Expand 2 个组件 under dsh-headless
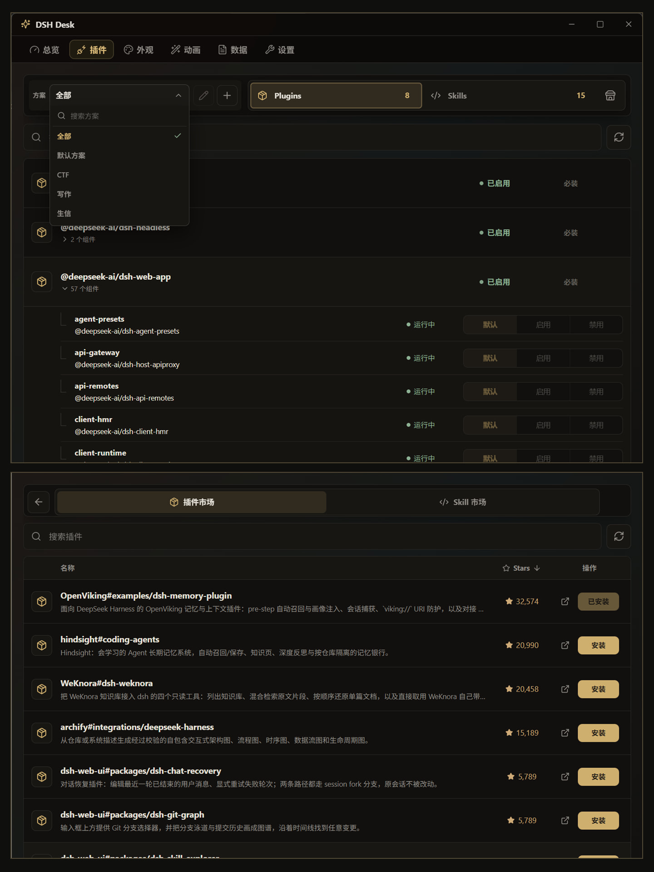 click(x=79, y=239)
